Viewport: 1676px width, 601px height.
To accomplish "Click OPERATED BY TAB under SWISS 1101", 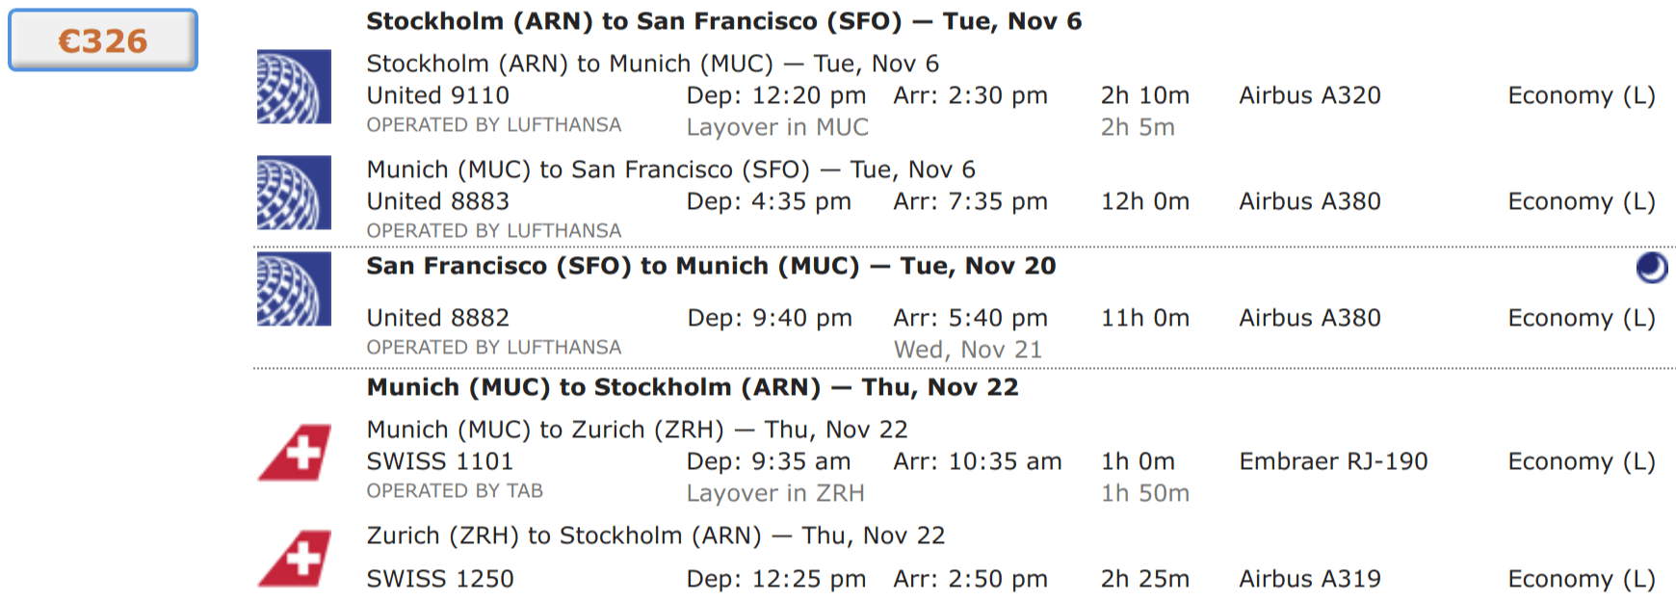I will pyautogui.click(x=456, y=490).
